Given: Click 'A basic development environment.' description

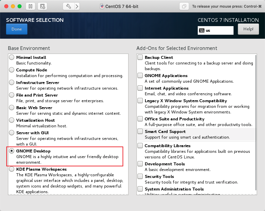Looking at the screenshot, I should coord(178,169).
